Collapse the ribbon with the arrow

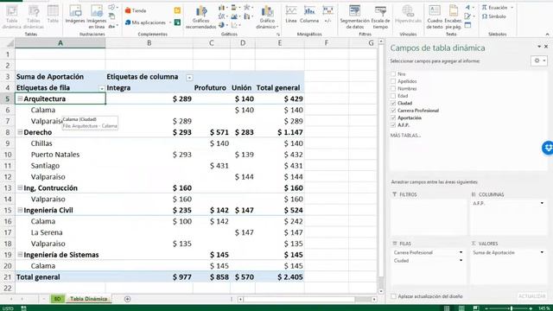click(x=547, y=35)
